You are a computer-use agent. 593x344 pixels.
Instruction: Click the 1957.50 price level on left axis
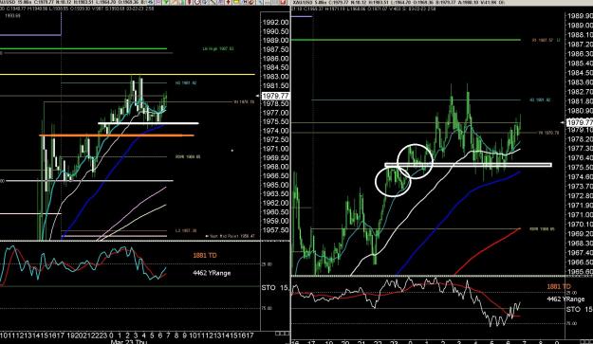pos(276,230)
